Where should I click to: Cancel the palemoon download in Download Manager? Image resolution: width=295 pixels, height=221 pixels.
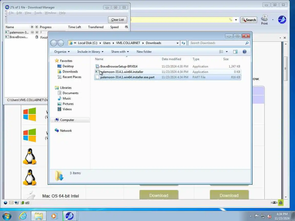[x=37, y=32]
